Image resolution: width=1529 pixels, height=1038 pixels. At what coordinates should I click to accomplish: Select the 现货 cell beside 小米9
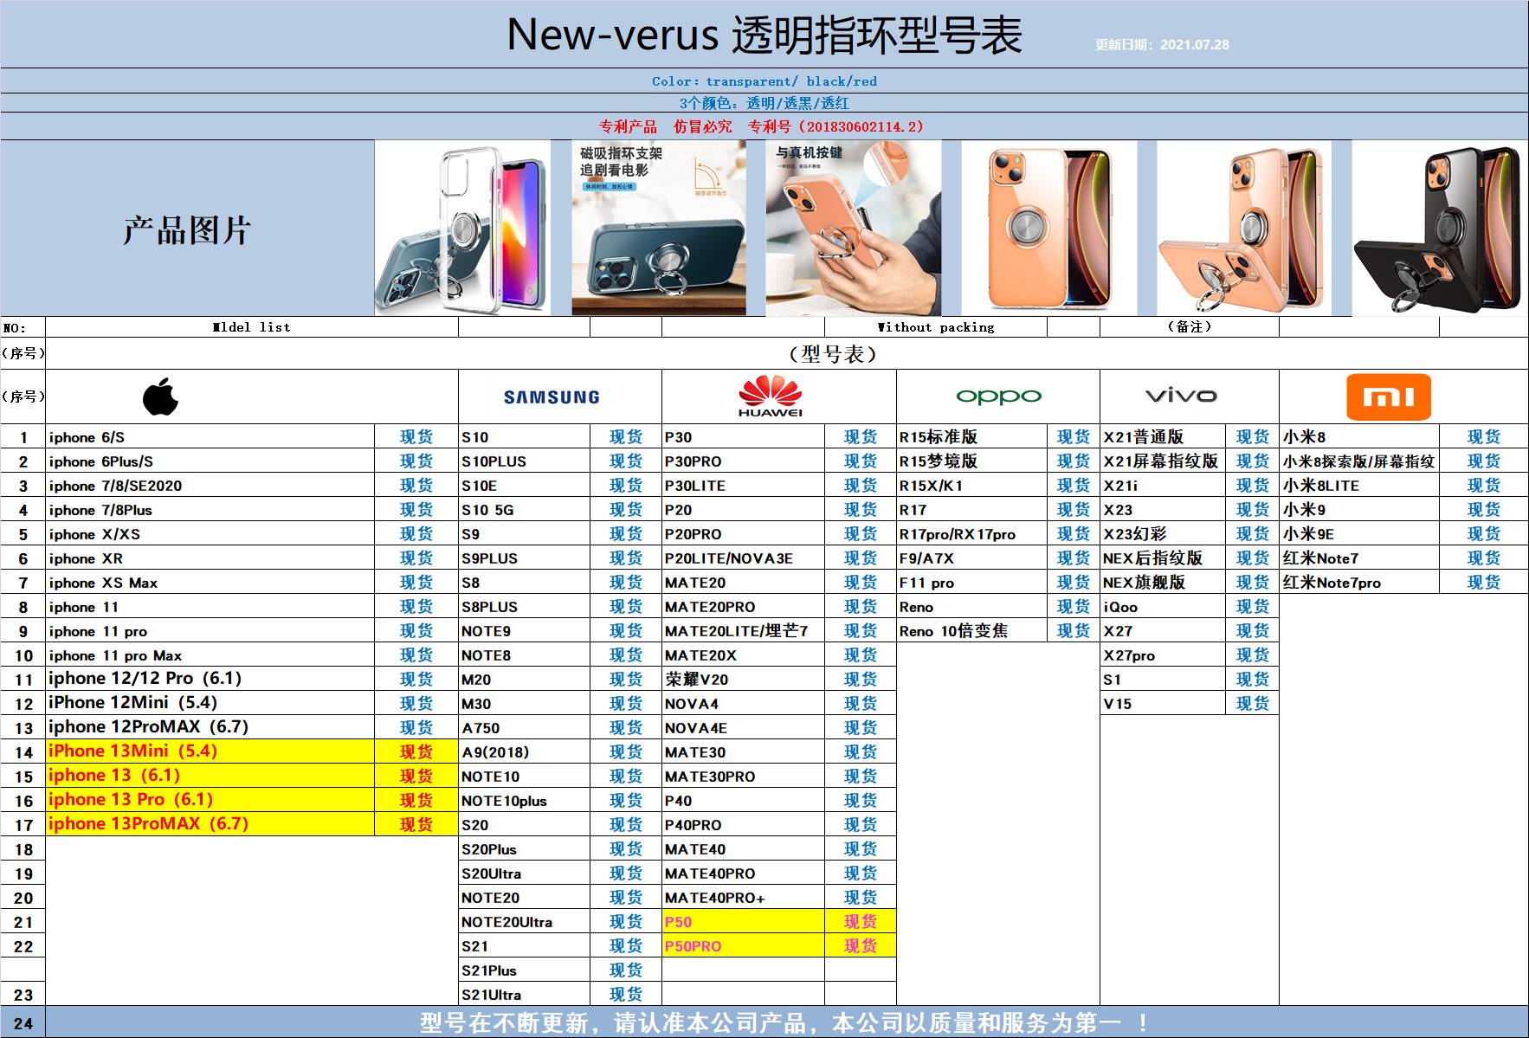[1484, 509]
